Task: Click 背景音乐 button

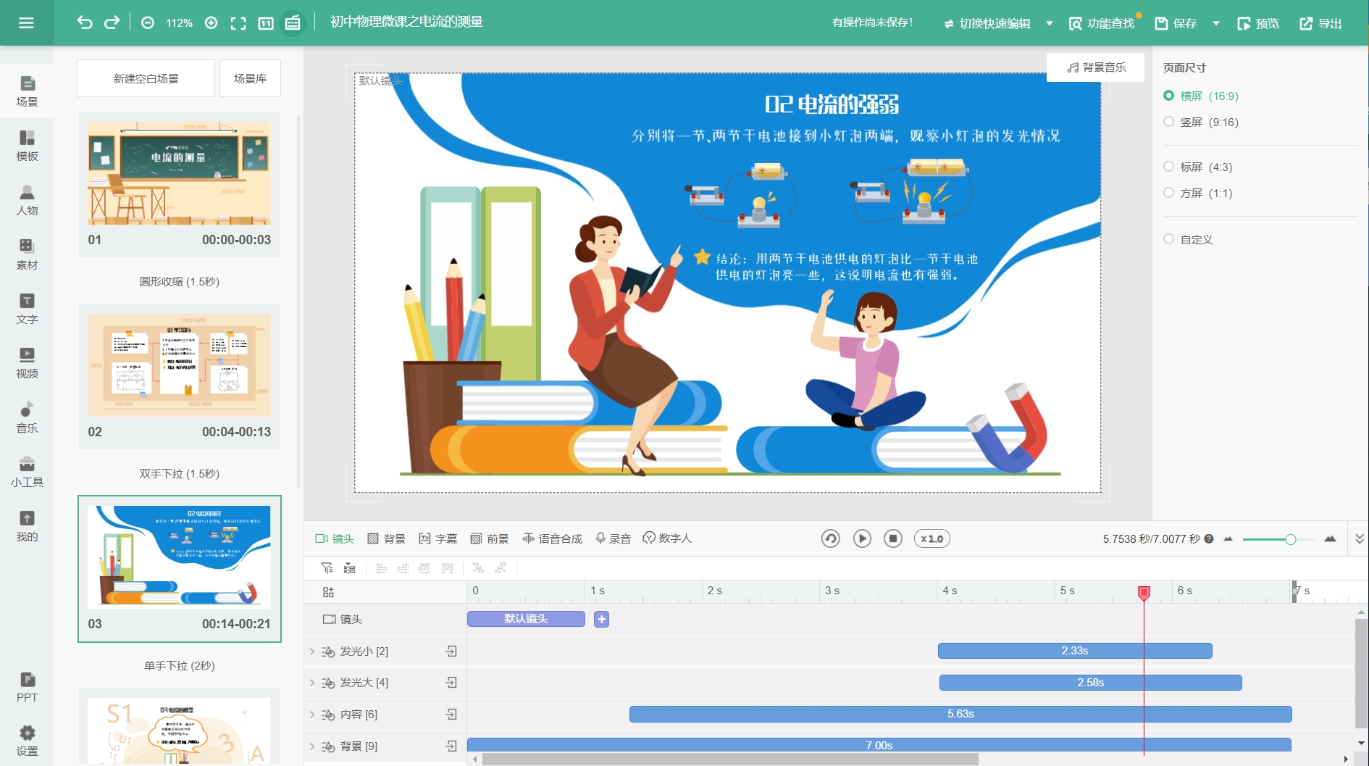Action: (1096, 67)
